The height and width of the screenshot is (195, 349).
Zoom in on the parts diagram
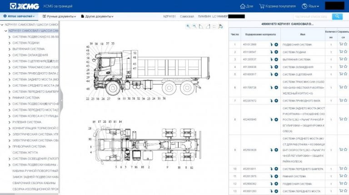coord(188,26)
